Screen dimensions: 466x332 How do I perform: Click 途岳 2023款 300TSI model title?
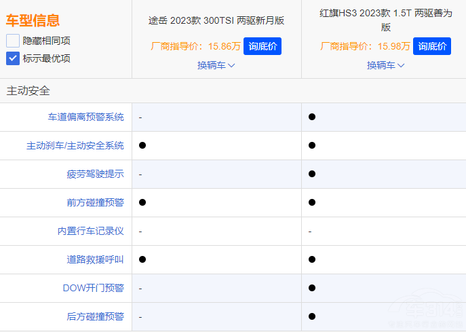[216, 20]
